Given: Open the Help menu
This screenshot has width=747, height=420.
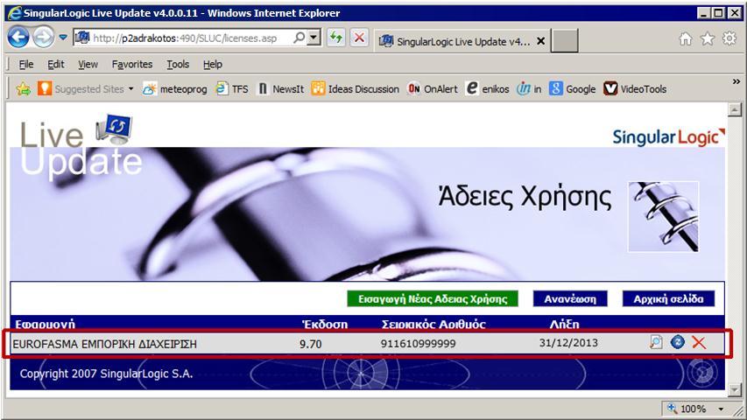Looking at the screenshot, I should (213, 64).
